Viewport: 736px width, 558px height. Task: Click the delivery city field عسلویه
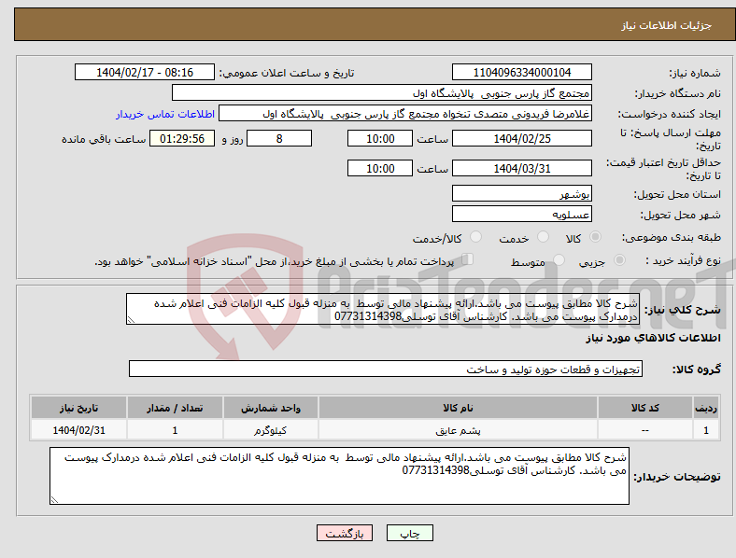521,215
